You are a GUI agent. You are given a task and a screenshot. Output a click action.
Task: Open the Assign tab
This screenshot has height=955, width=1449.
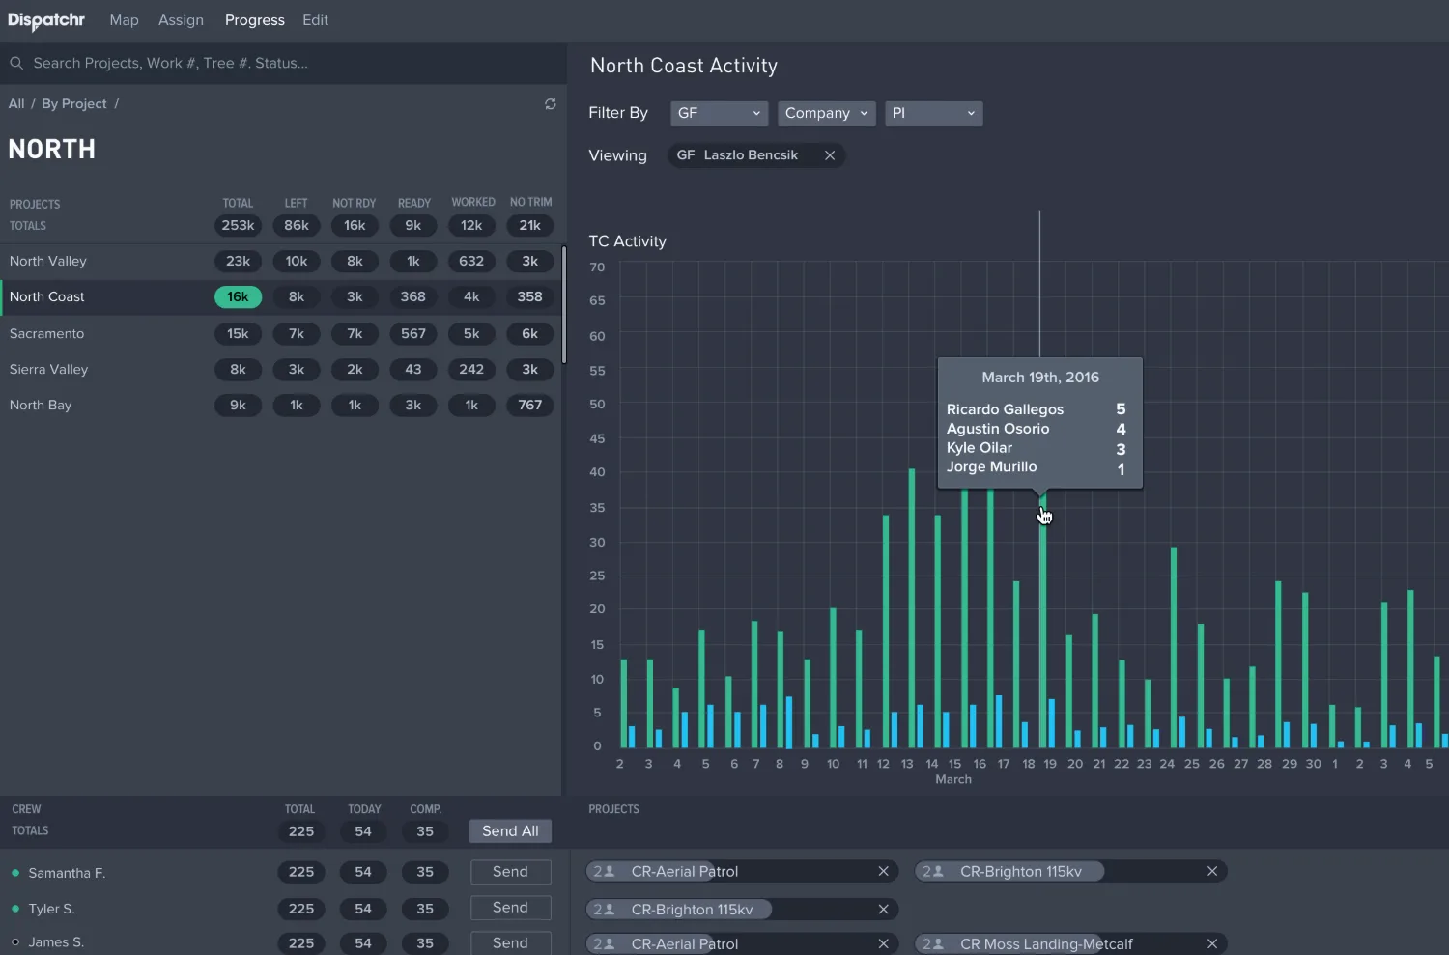pos(181,20)
